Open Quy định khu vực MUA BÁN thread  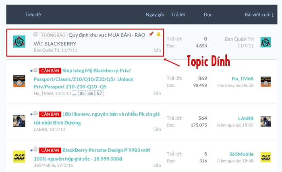pyautogui.click(x=89, y=39)
